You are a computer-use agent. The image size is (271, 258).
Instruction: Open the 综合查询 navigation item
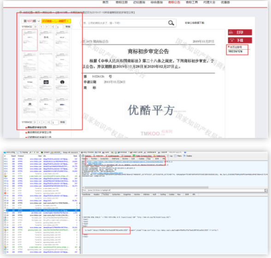157,2
